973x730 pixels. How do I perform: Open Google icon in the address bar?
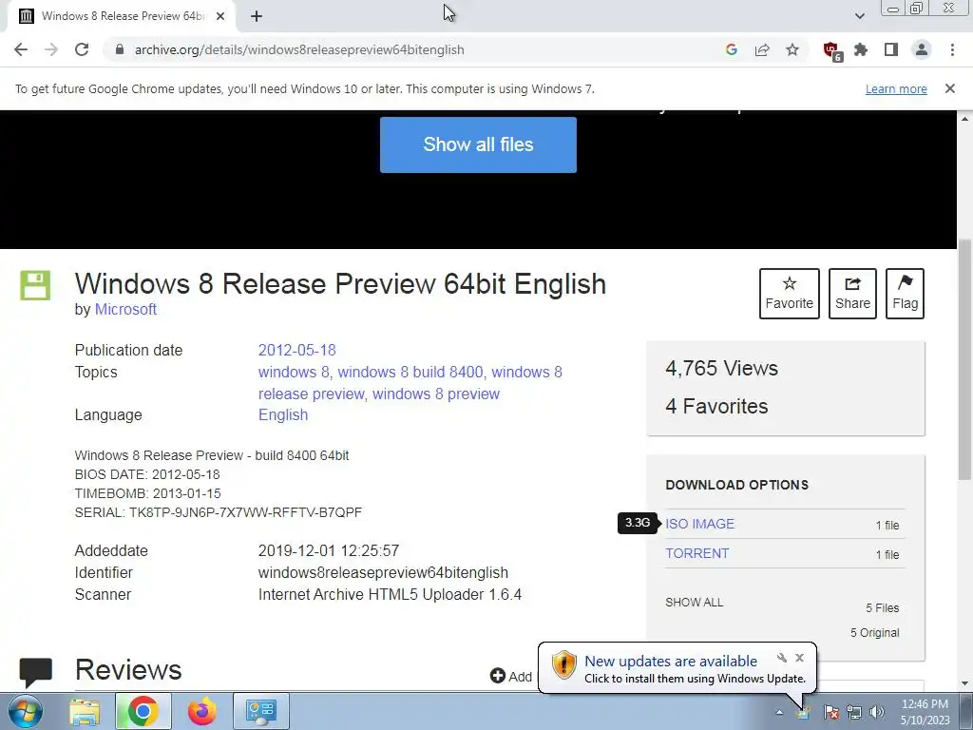732,49
